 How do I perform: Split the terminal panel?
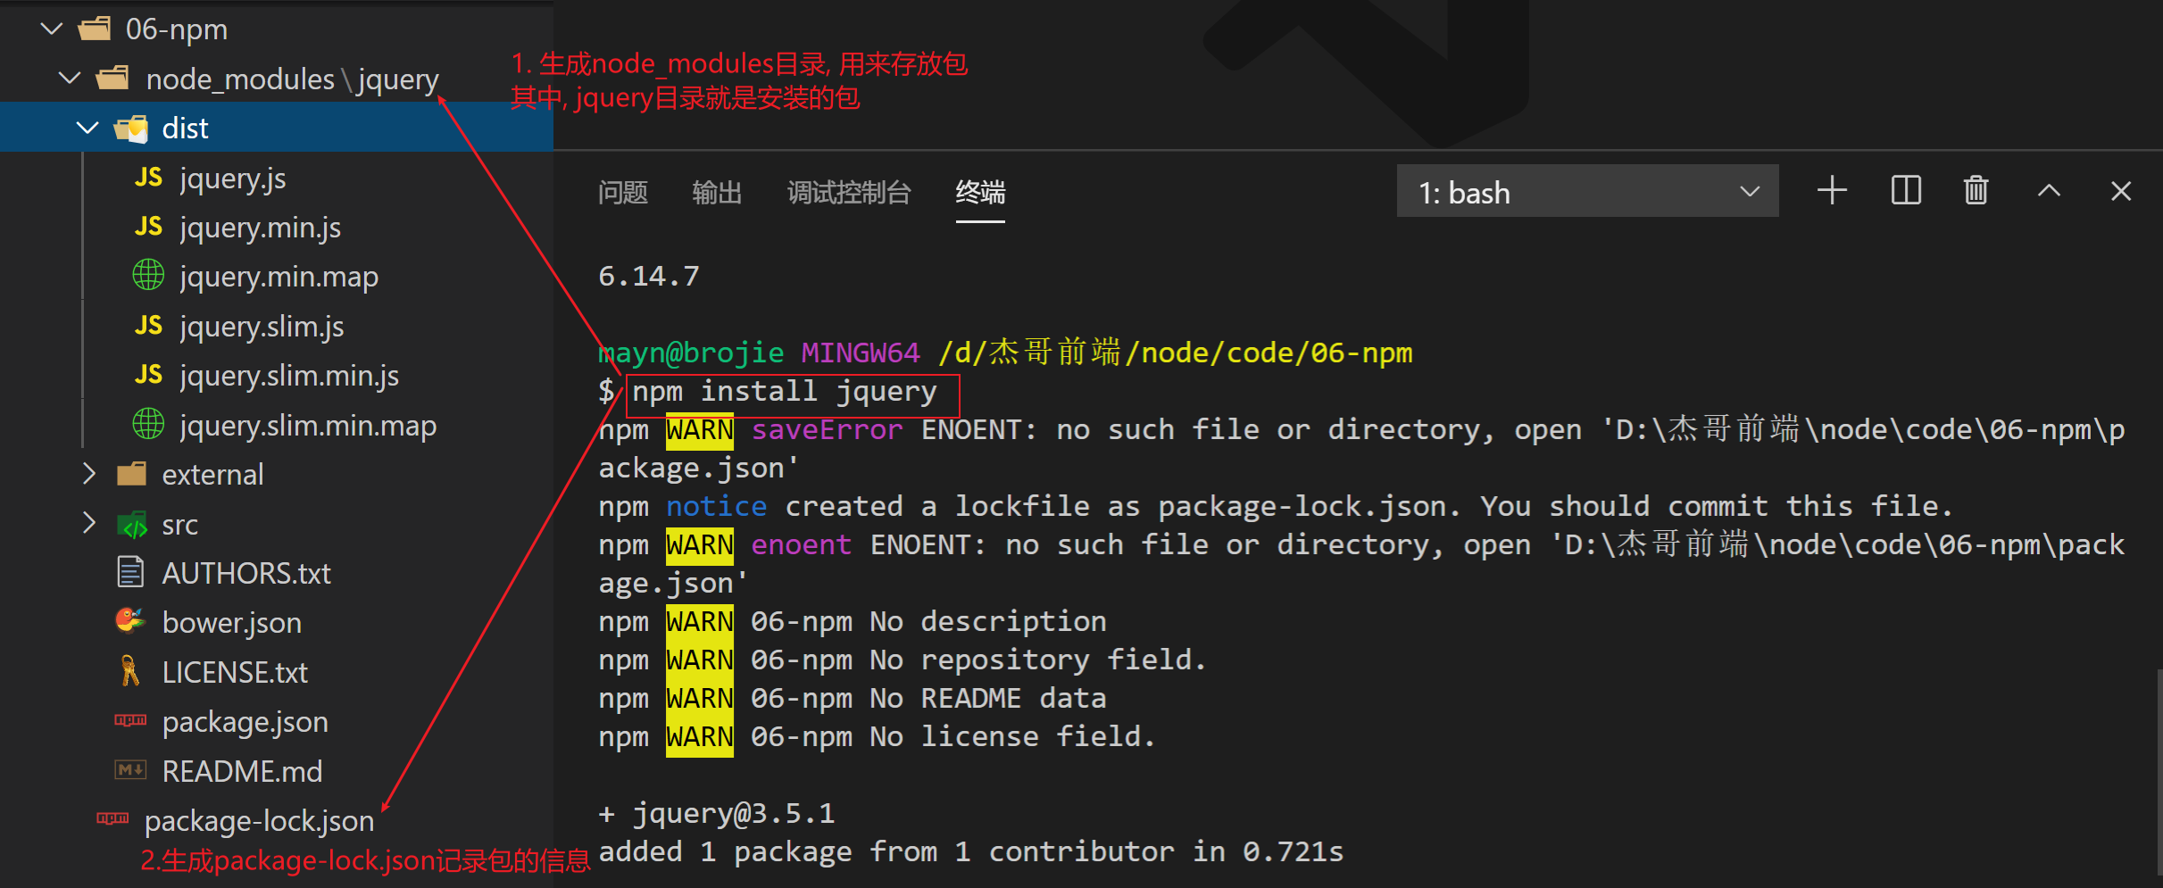1906,191
